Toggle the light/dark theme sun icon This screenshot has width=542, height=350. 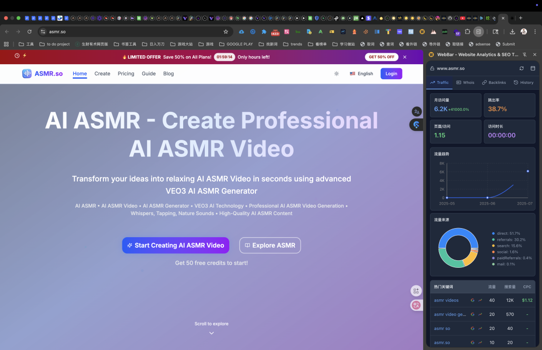[336, 74]
